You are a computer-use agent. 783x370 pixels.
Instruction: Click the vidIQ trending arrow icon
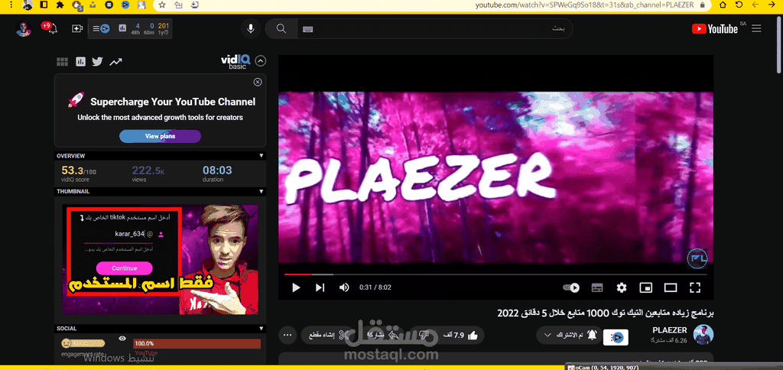coord(116,62)
